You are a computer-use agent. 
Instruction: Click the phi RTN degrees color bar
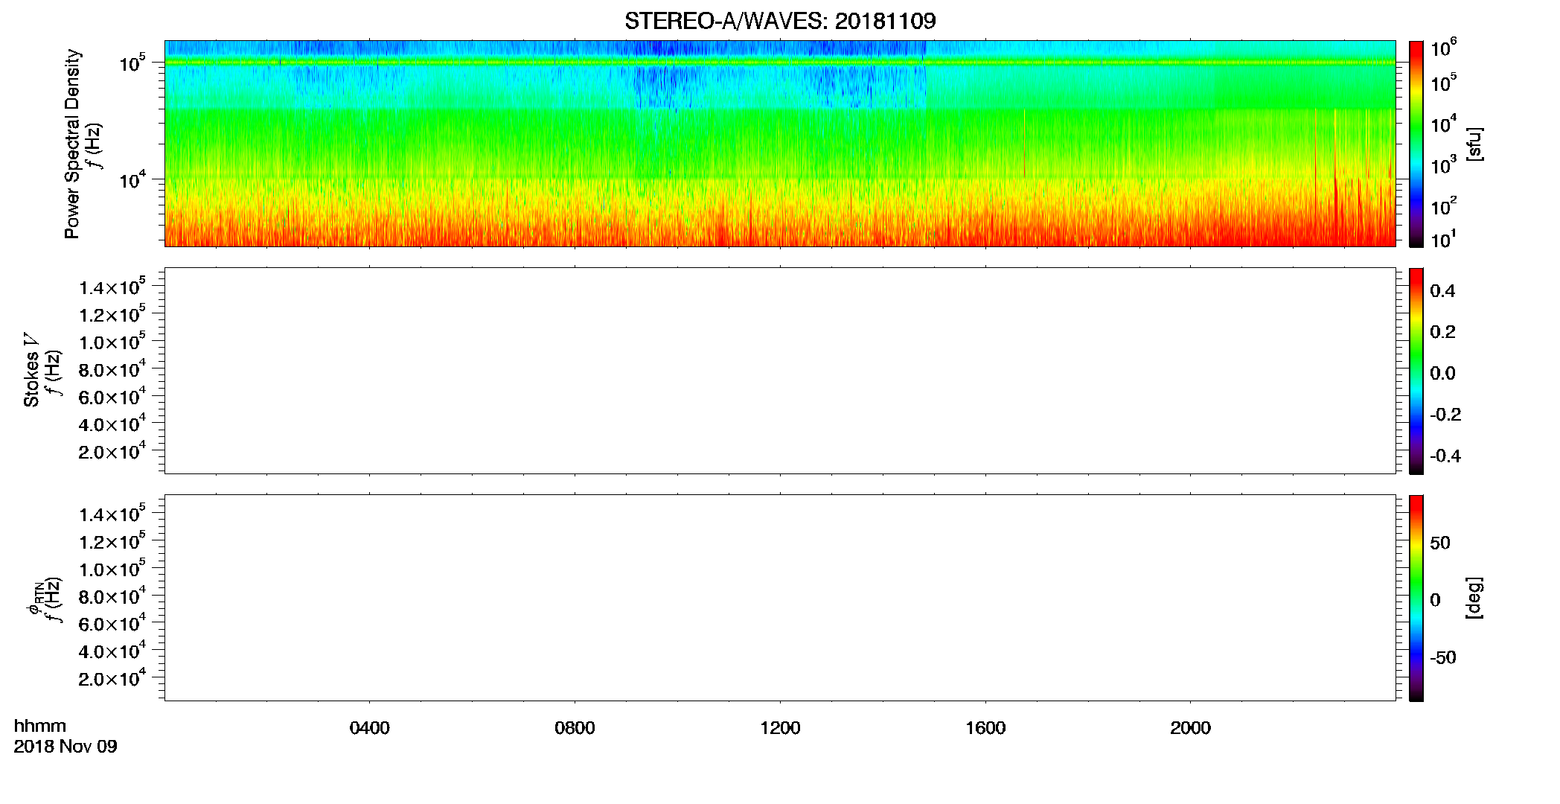(x=1416, y=598)
